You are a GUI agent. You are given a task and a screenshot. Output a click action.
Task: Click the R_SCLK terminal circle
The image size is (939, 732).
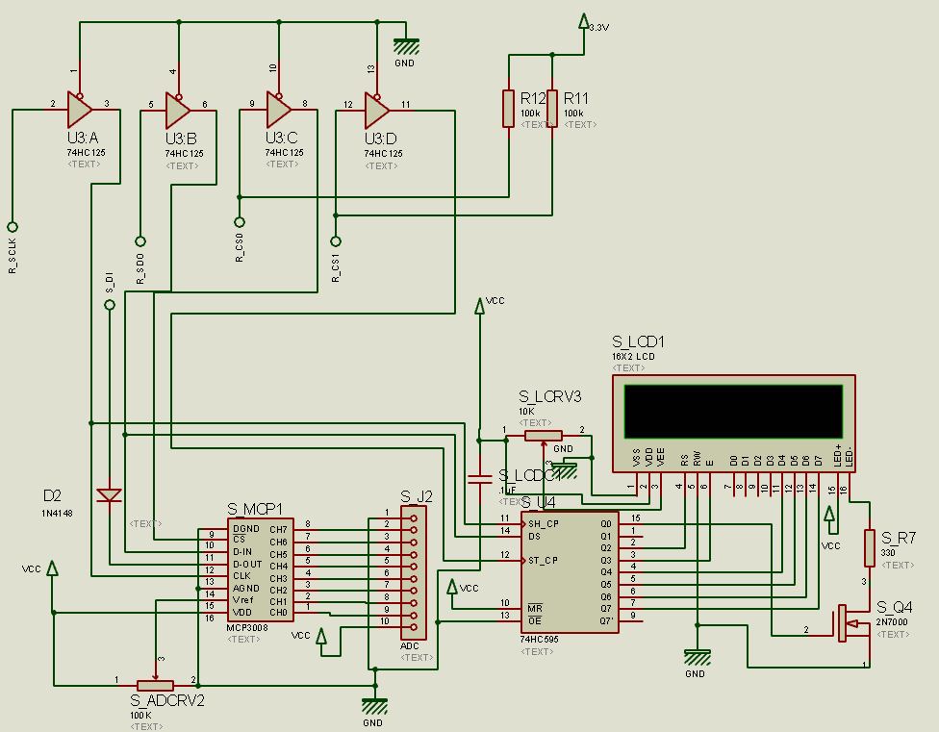pyautogui.click(x=12, y=227)
